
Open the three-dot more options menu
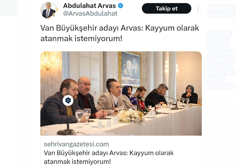(198, 8)
